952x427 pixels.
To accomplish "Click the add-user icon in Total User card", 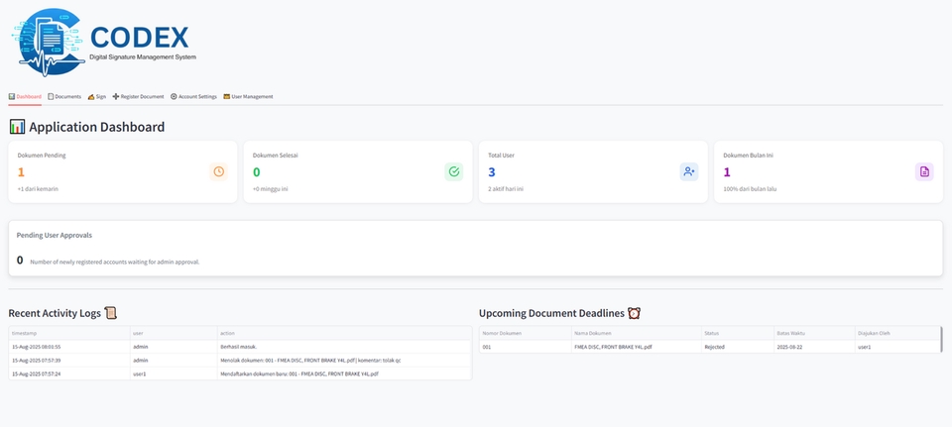I will point(689,171).
